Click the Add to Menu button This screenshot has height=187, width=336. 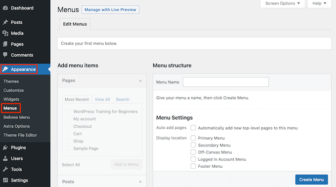pyautogui.click(x=126, y=164)
